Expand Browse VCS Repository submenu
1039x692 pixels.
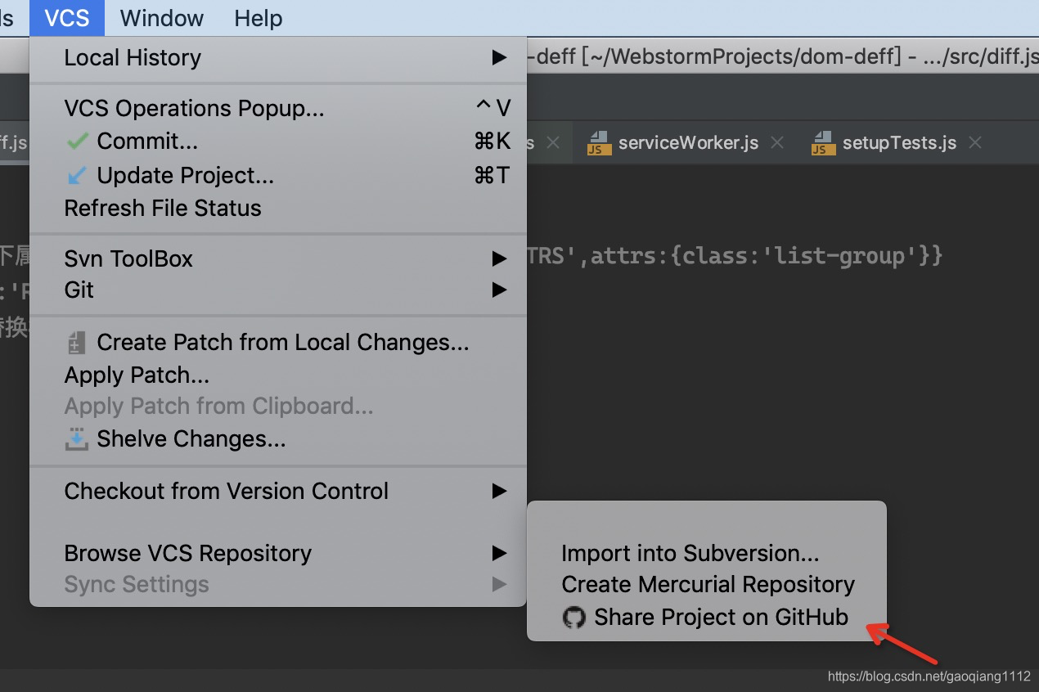point(278,553)
